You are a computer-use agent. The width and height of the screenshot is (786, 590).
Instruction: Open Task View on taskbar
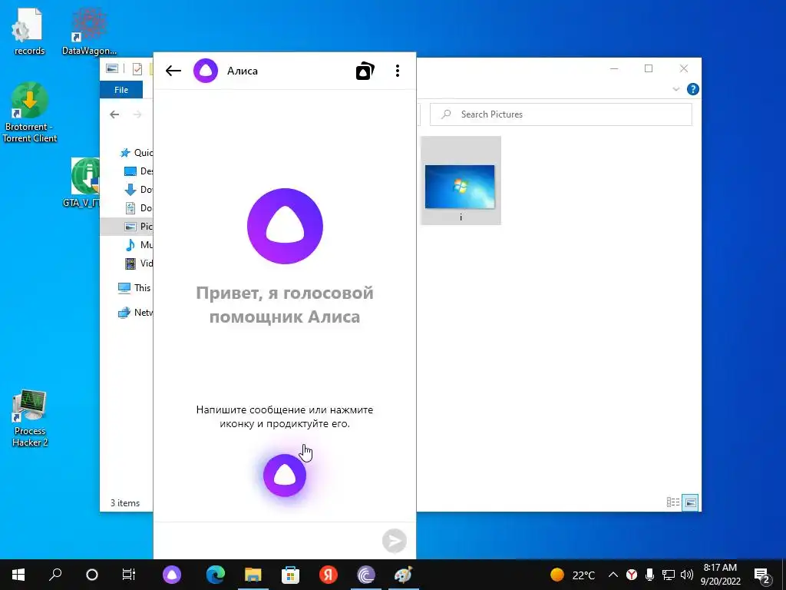(x=129, y=575)
